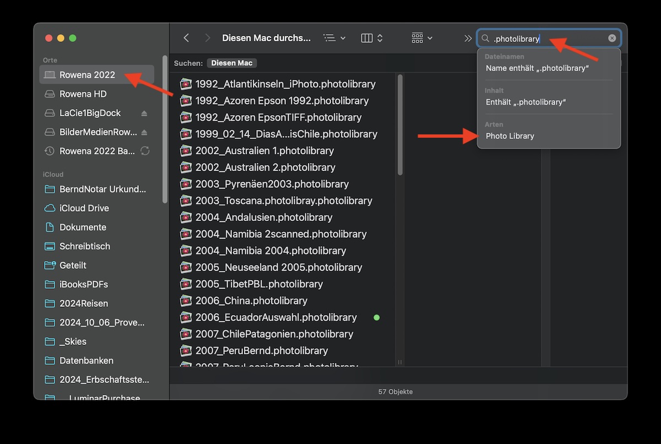The image size is (661, 444).
Task: Click icon of 2002_Australien 2.photolibrary
Action: click(x=186, y=167)
